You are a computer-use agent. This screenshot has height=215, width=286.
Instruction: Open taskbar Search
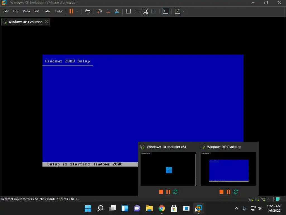(100, 208)
